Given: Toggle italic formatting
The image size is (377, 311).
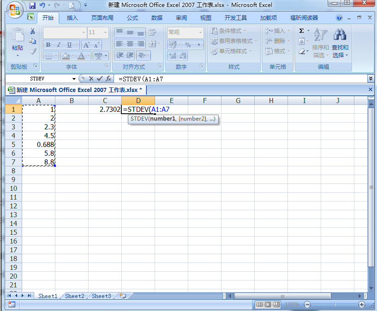Looking at the screenshot, I should pos(59,45).
